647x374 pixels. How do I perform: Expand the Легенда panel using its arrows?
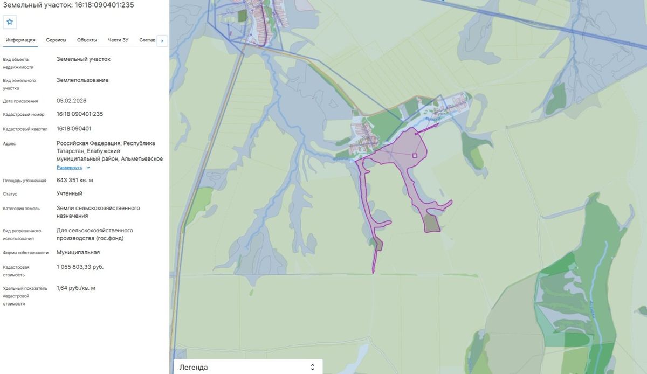click(x=312, y=367)
